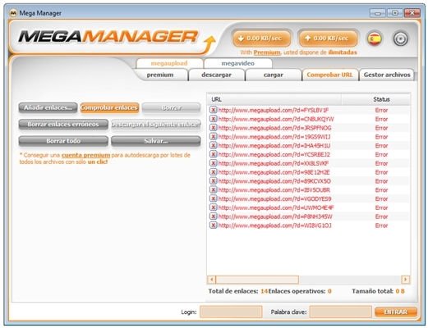Click the error icon beside the WI8VG1OJ link
The height and width of the screenshot is (328, 428).
pyautogui.click(x=213, y=225)
